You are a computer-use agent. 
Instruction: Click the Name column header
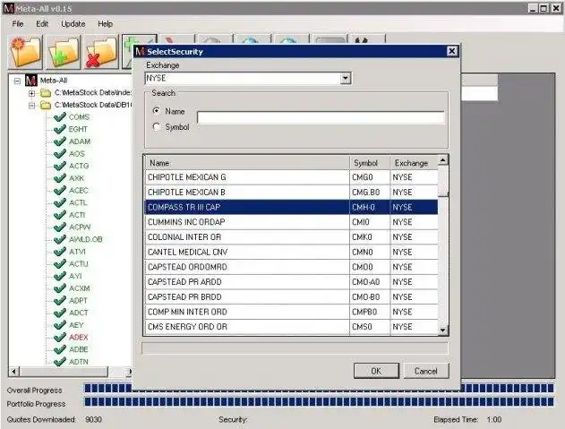tap(247, 163)
